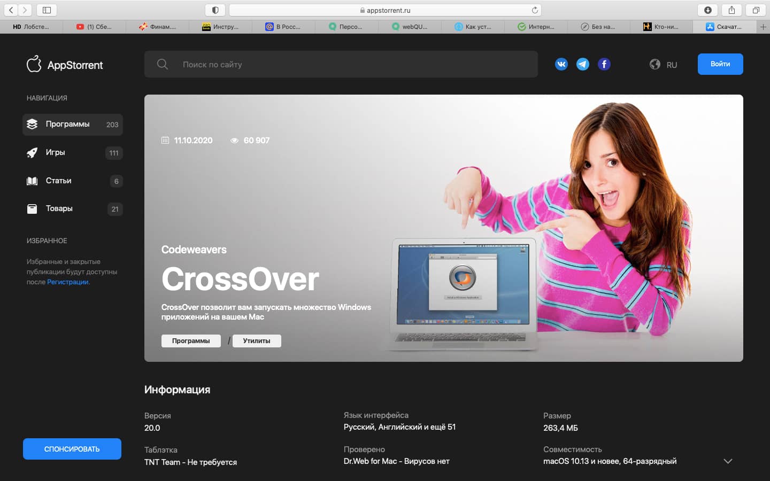This screenshot has width=770, height=481.
Task: Click the book icon beside Статьи
Action: (32, 181)
